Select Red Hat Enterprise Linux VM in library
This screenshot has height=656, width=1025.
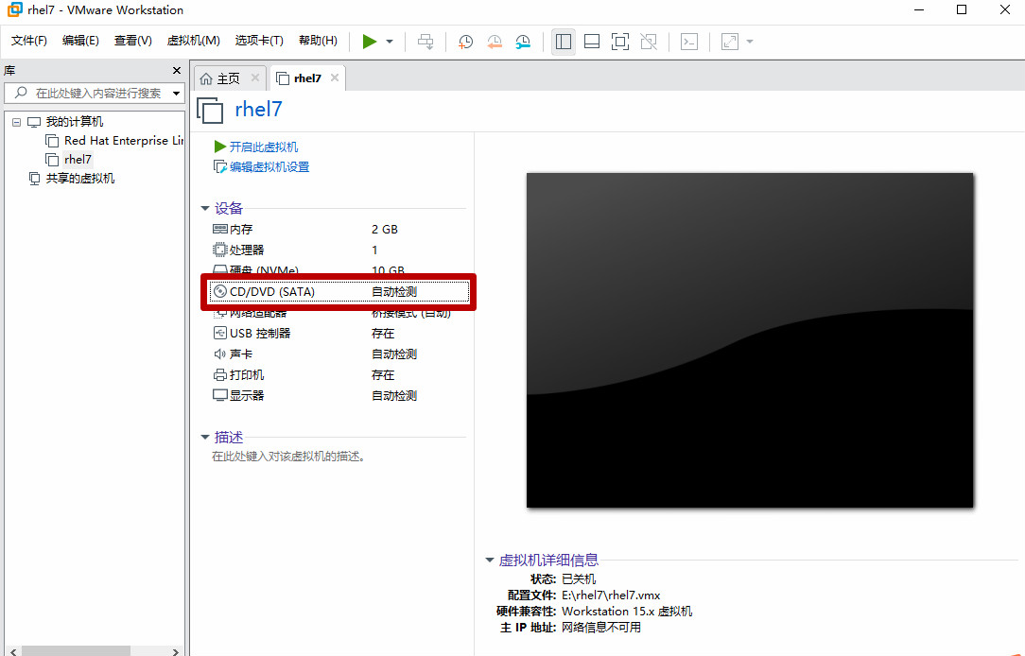click(124, 141)
